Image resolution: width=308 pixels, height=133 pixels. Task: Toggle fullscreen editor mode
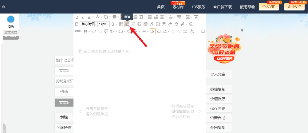coord(203,31)
